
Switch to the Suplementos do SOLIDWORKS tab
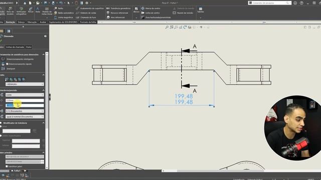(x=63, y=22)
